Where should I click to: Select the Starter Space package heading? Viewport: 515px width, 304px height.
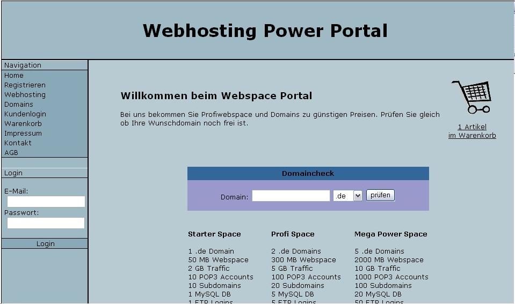(214, 234)
